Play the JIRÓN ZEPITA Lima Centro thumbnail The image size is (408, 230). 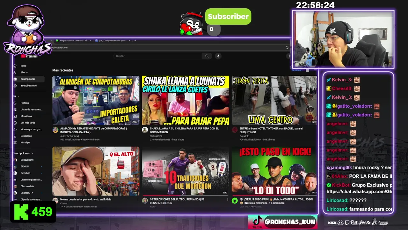[274, 100]
